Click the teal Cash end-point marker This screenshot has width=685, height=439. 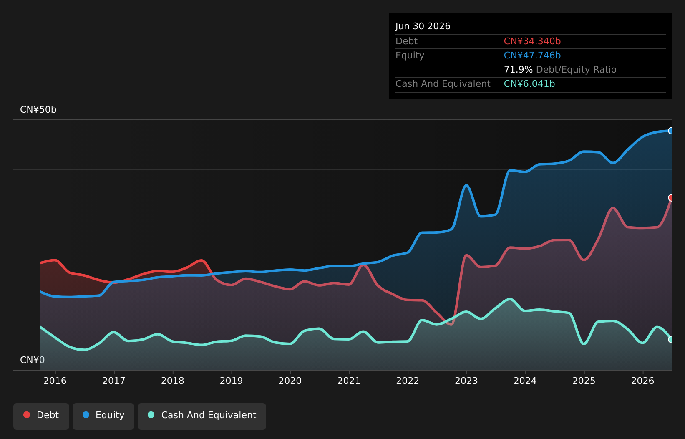[x=671, y=339]
